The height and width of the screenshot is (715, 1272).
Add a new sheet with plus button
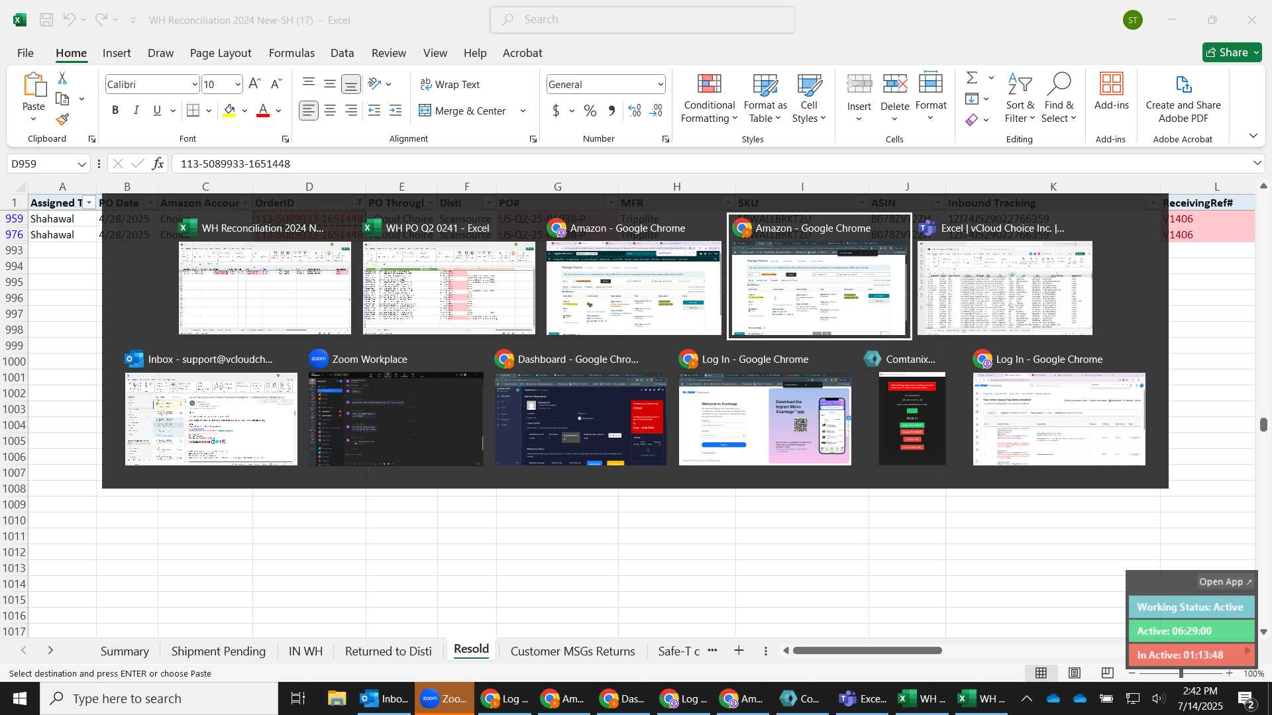click(x=739, y=651)
